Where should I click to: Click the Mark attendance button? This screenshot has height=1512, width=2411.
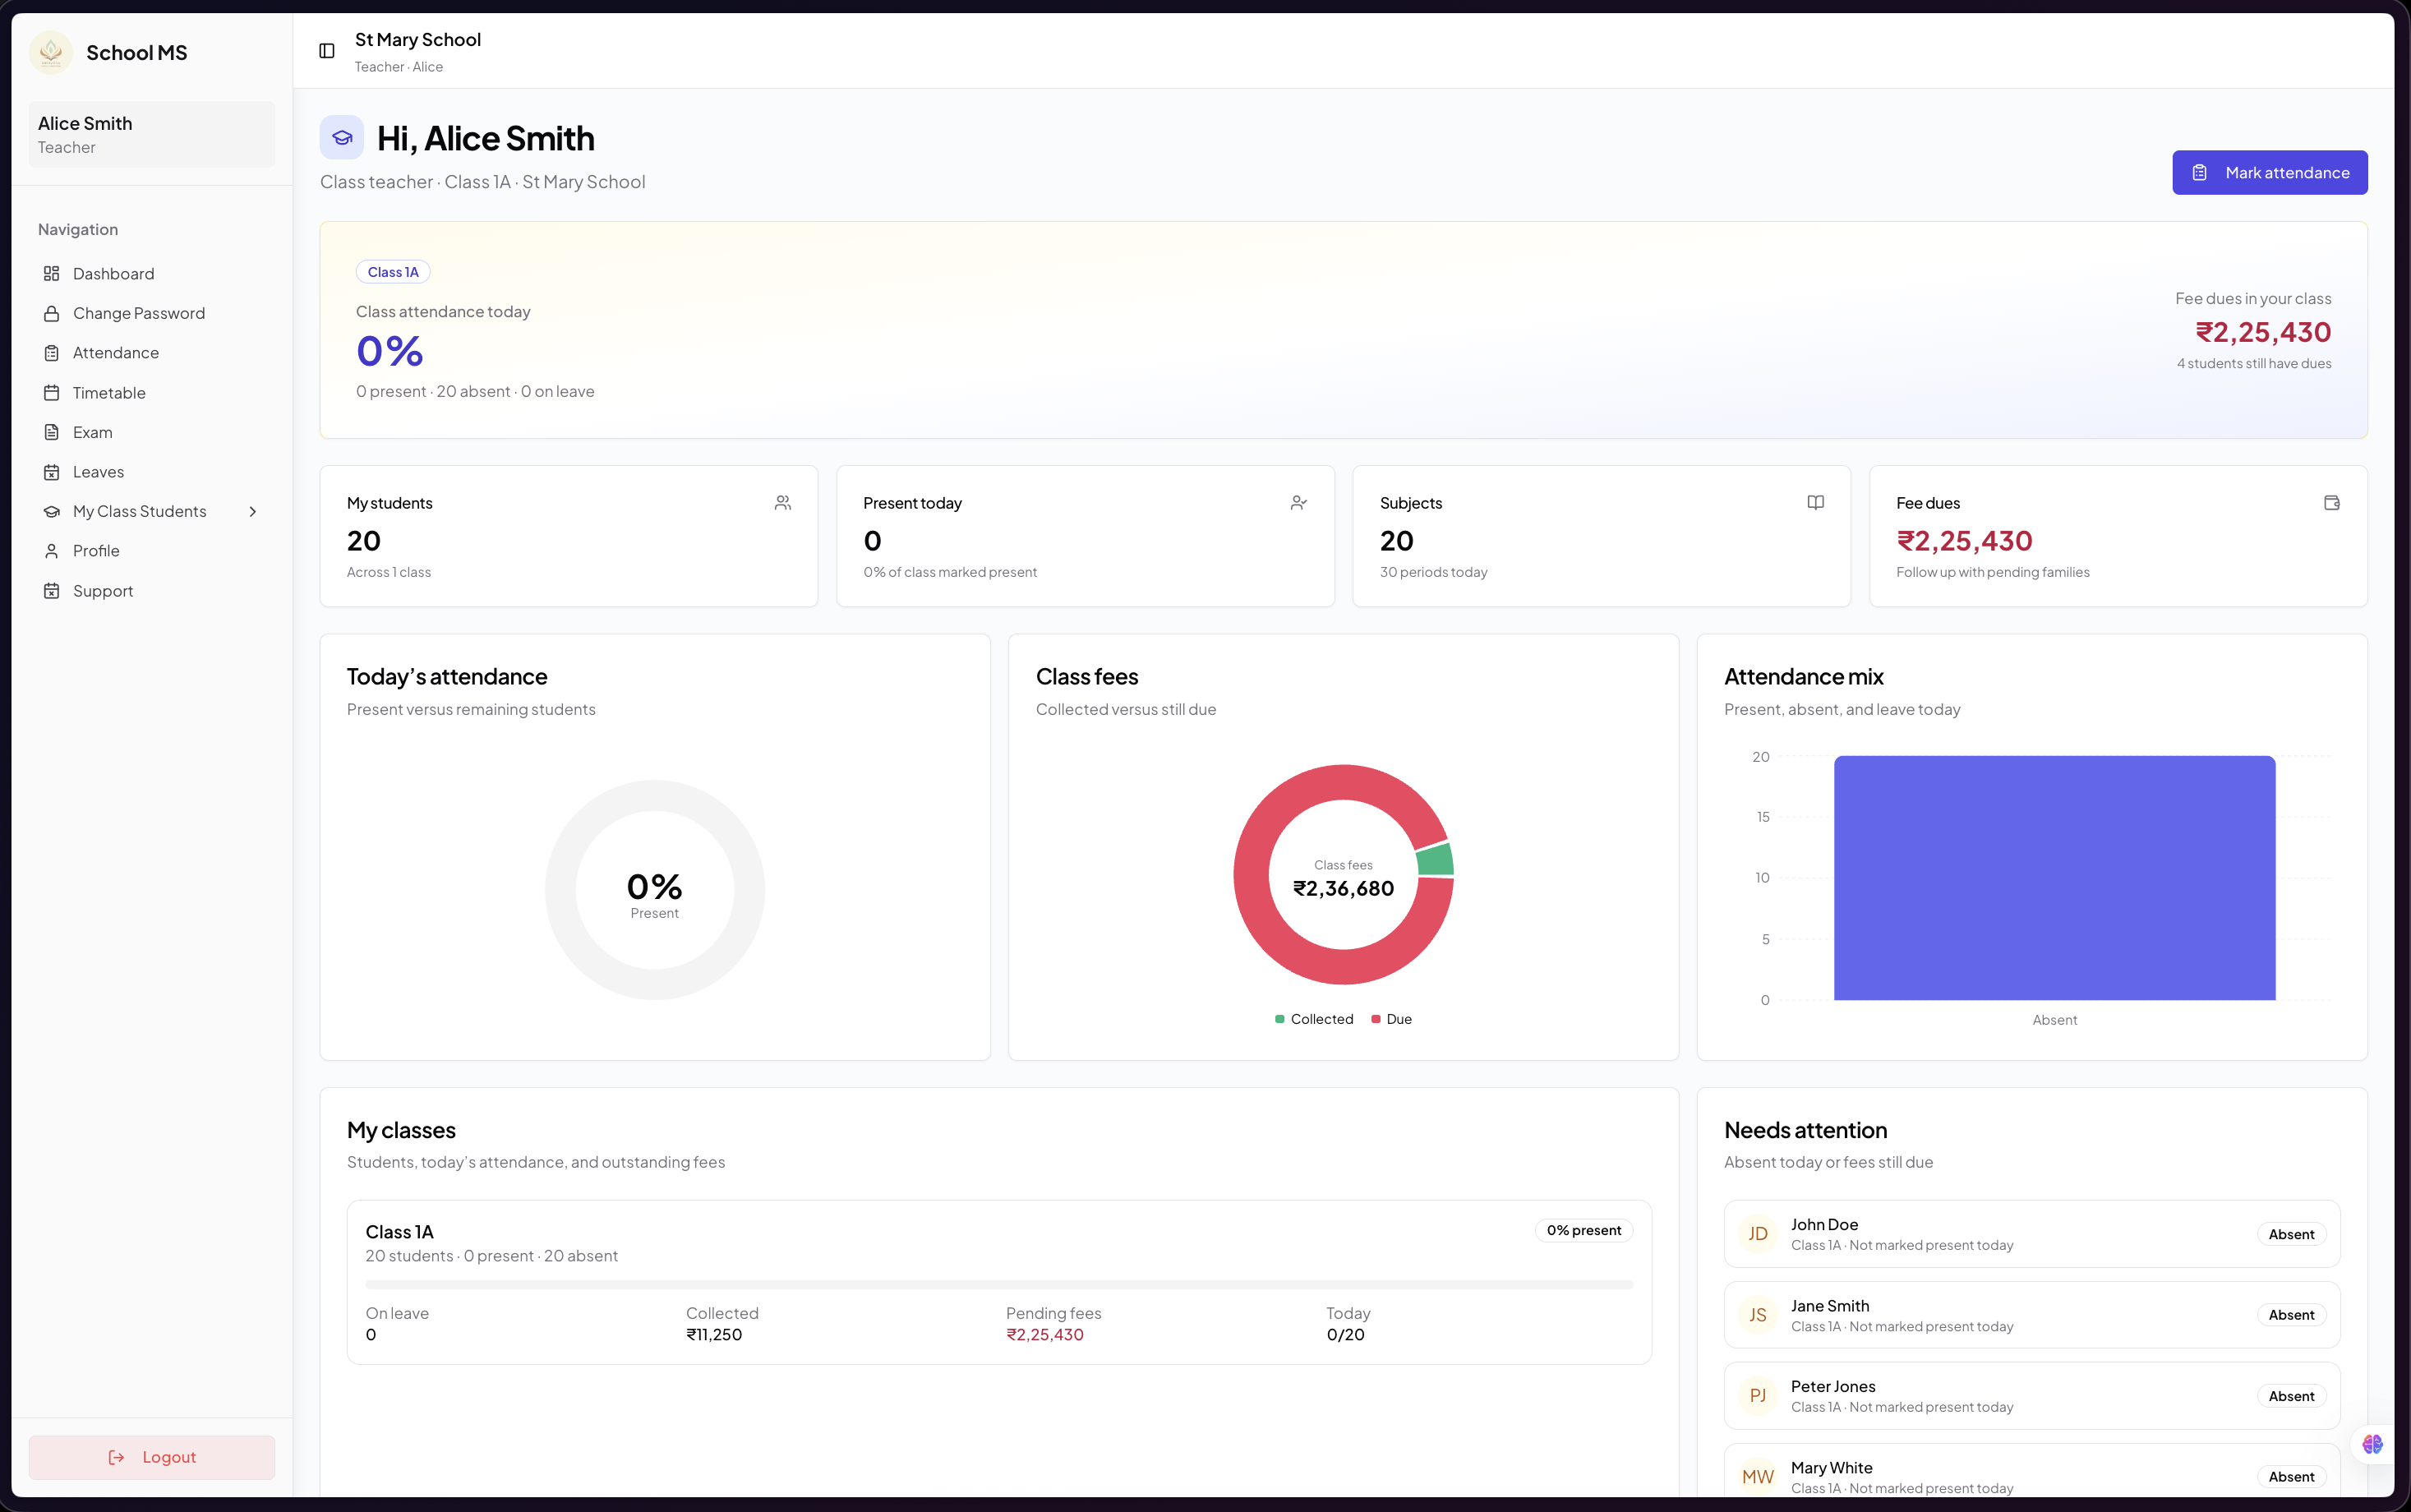2270,173
